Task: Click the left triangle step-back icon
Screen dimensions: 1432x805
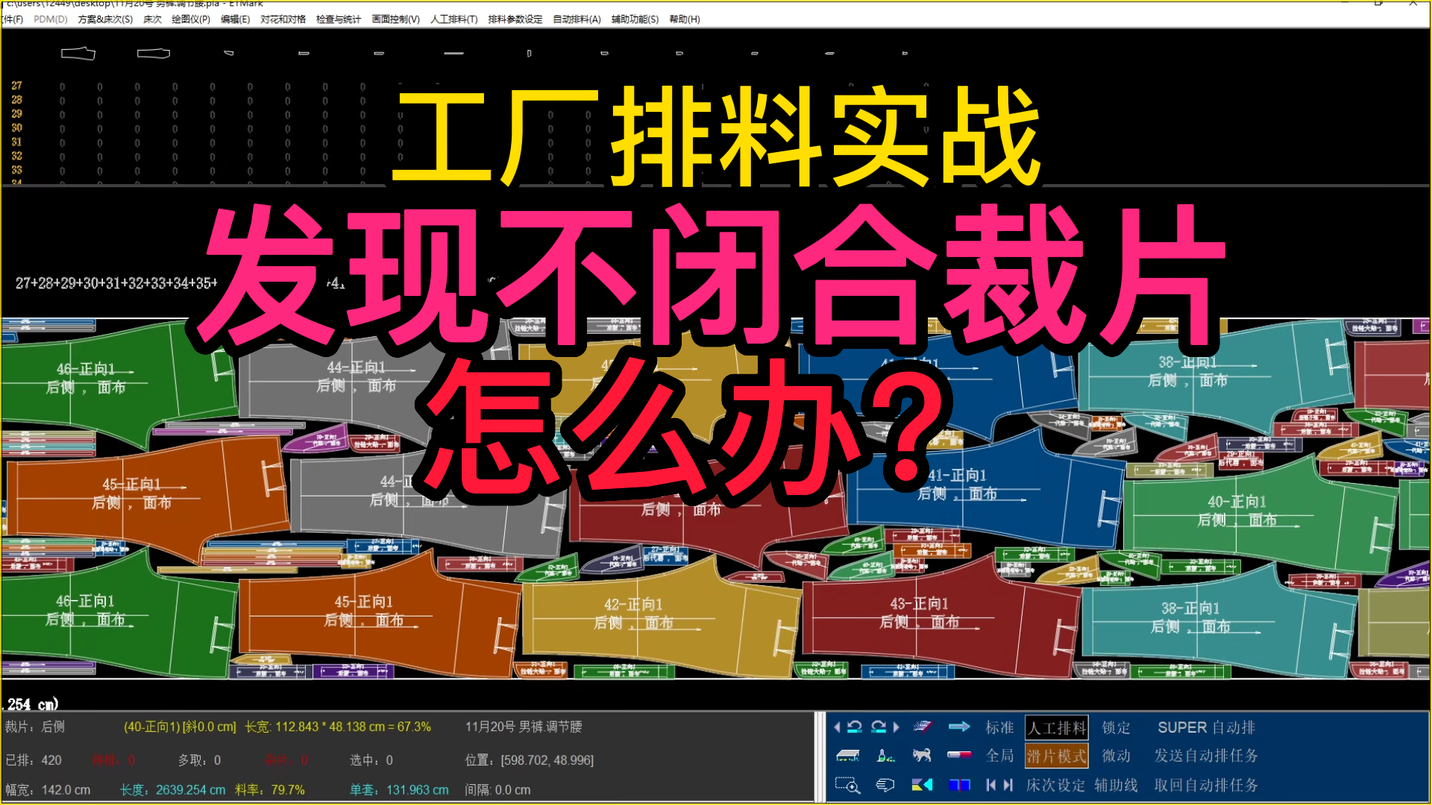Action: [x=837, y=727]
